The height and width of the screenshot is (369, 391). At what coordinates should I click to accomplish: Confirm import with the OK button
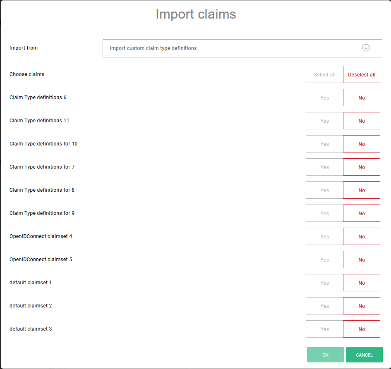point(325,355)
